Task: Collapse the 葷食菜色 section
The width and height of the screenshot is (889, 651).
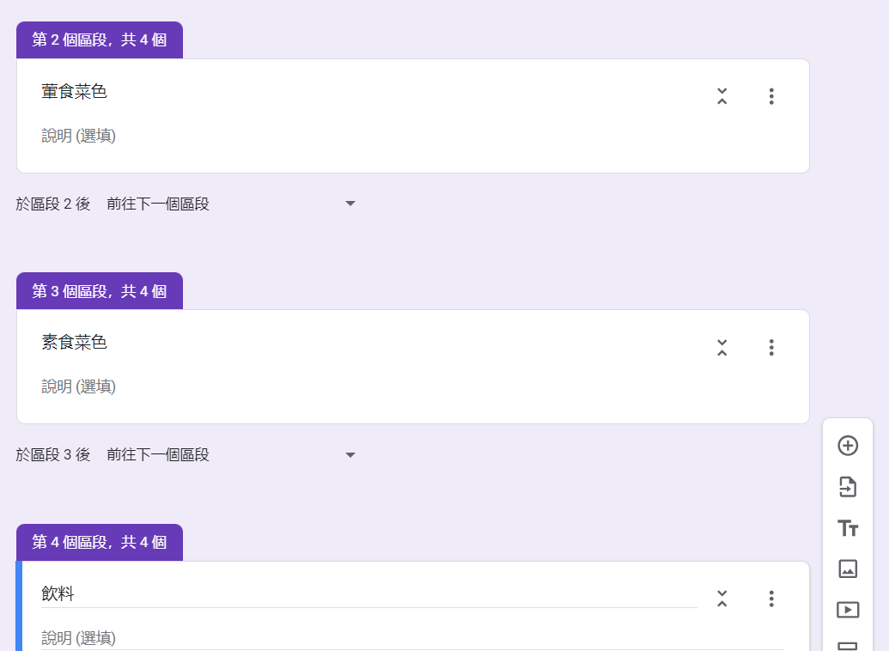Action: tap(722, 96)
